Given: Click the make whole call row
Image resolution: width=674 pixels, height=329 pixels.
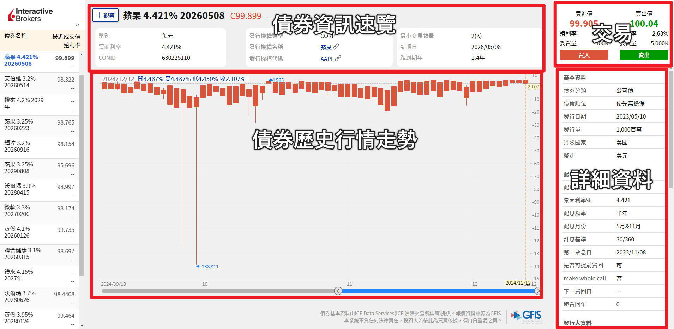Looking at the screenshot, I should click(x=613, y=278).
